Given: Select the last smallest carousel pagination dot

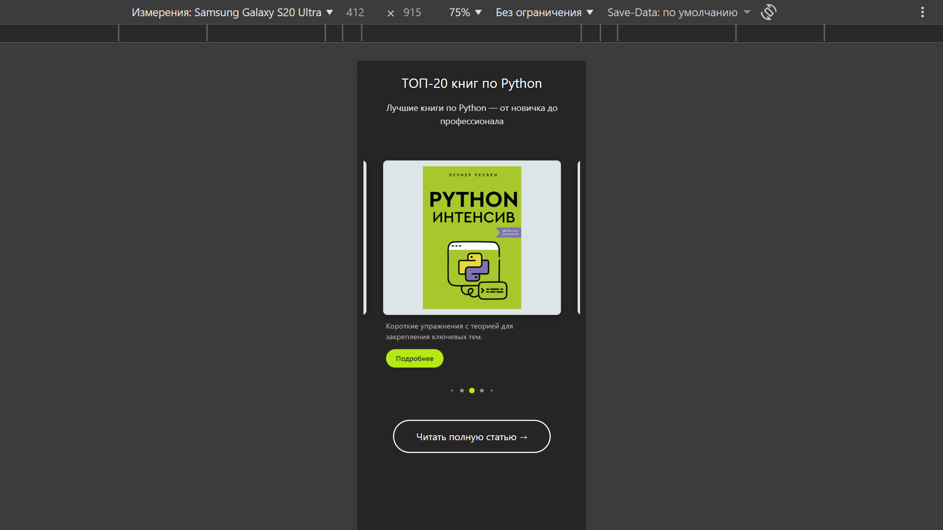Looking at the screenshot, I should click(x=492, y=391).
